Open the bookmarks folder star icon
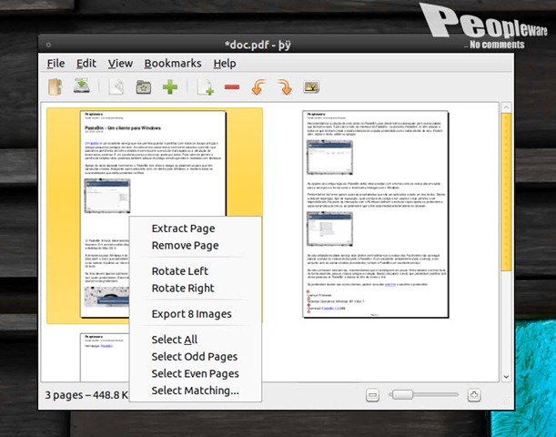Screen dimensions: 556x437 (x=144, y=86)
